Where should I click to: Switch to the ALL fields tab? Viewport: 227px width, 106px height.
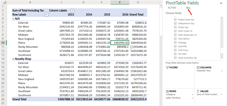[188, 8]
